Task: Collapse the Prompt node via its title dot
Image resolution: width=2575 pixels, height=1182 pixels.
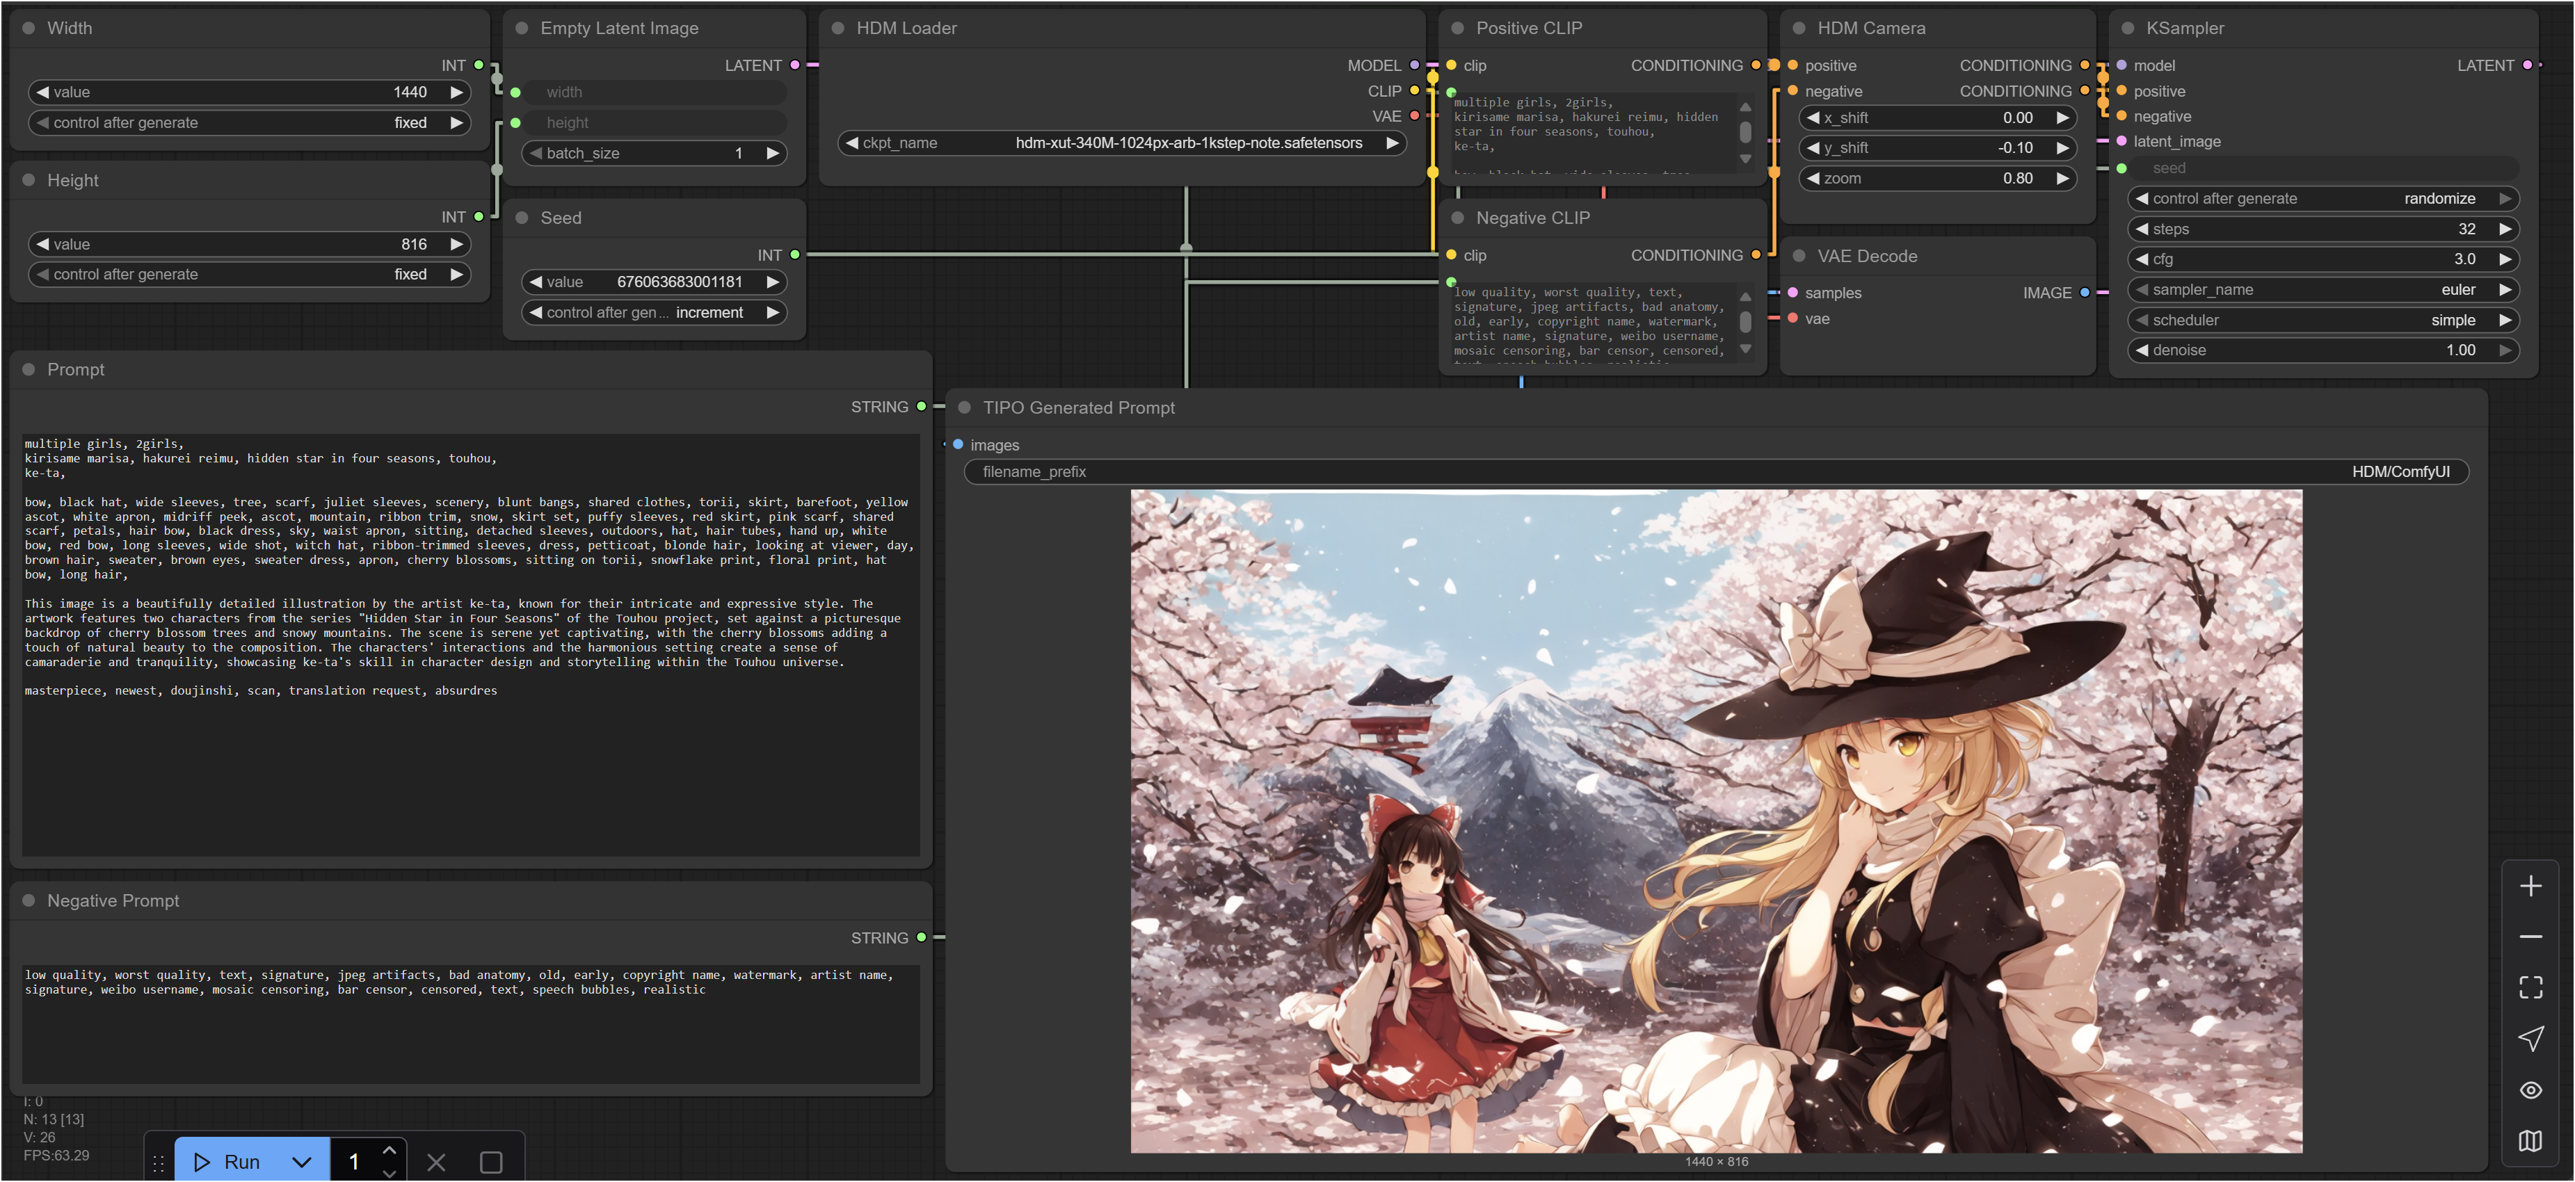Action: [x=29, y=370]
